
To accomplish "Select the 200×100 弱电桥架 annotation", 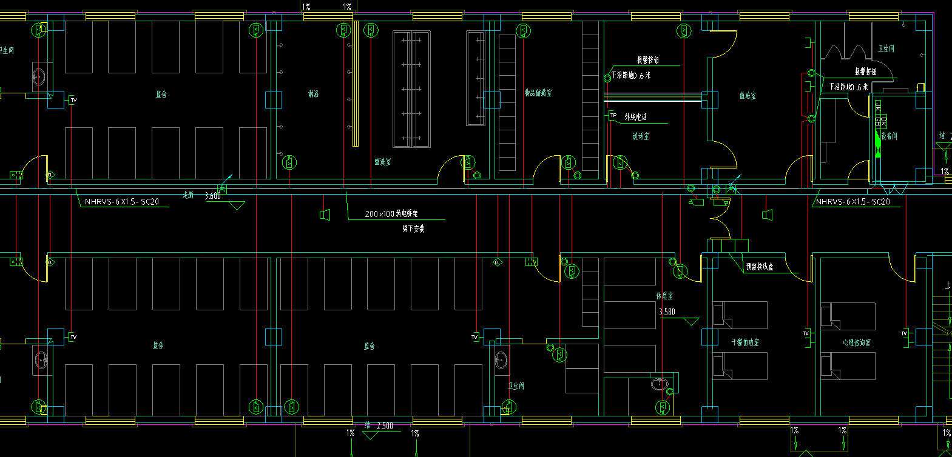I will click(391, 214).
